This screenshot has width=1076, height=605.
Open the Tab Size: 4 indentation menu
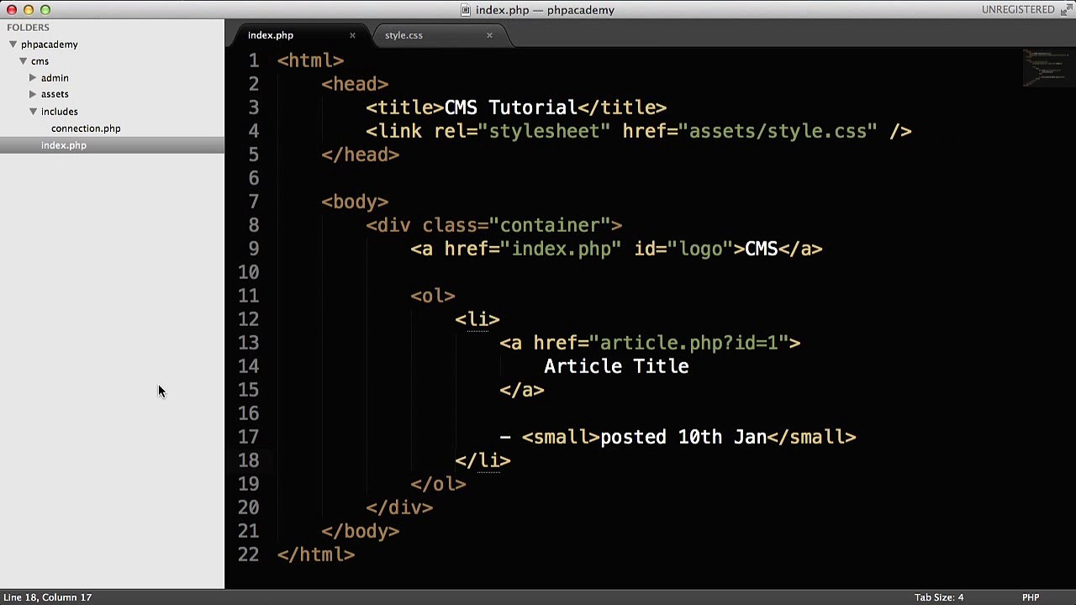(x=939, y=597)
